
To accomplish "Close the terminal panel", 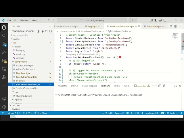I will 180,86.
